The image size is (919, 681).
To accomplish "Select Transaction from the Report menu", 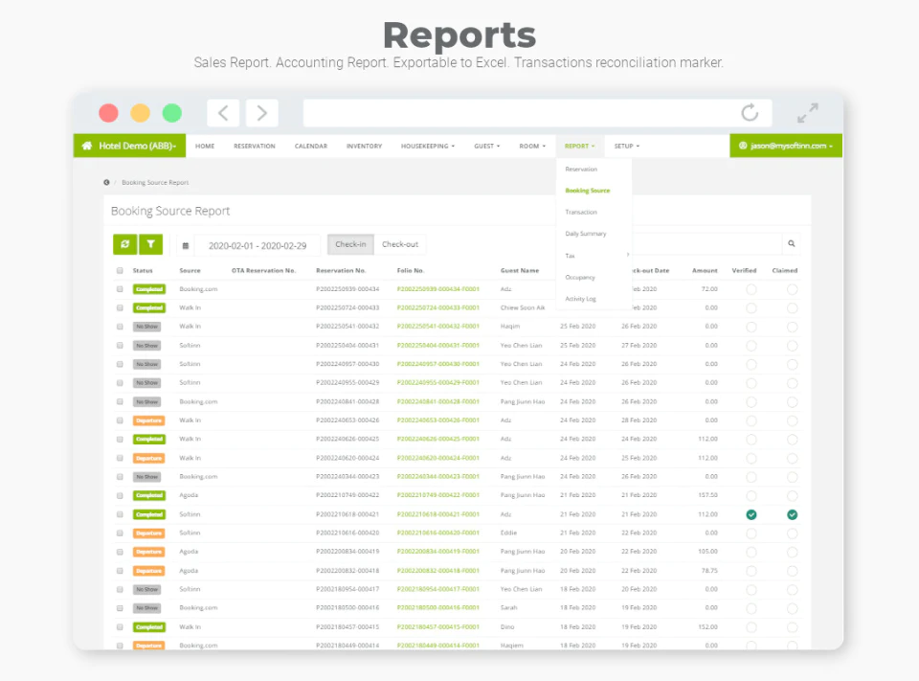I will (581, 212).
